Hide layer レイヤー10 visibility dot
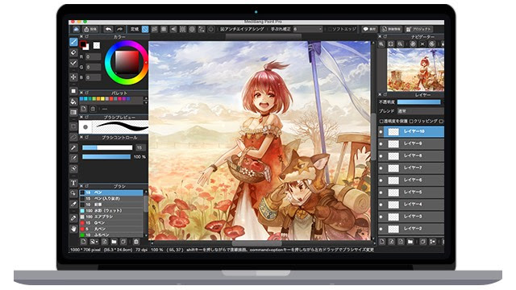 coord(381,132)
